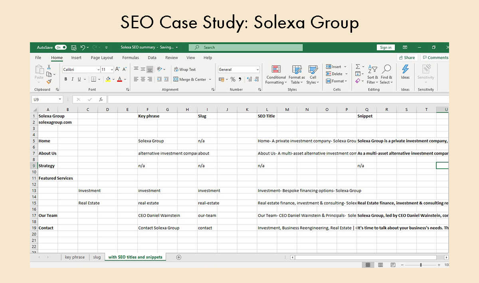Switch to the Insert ribbon tab

click(76, 58)
